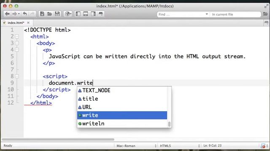Click the '<!DOCTYPE html>' code on line 1
Image resolution: width=270 pixels, height=151 pixels.
(x=47, y=30)
